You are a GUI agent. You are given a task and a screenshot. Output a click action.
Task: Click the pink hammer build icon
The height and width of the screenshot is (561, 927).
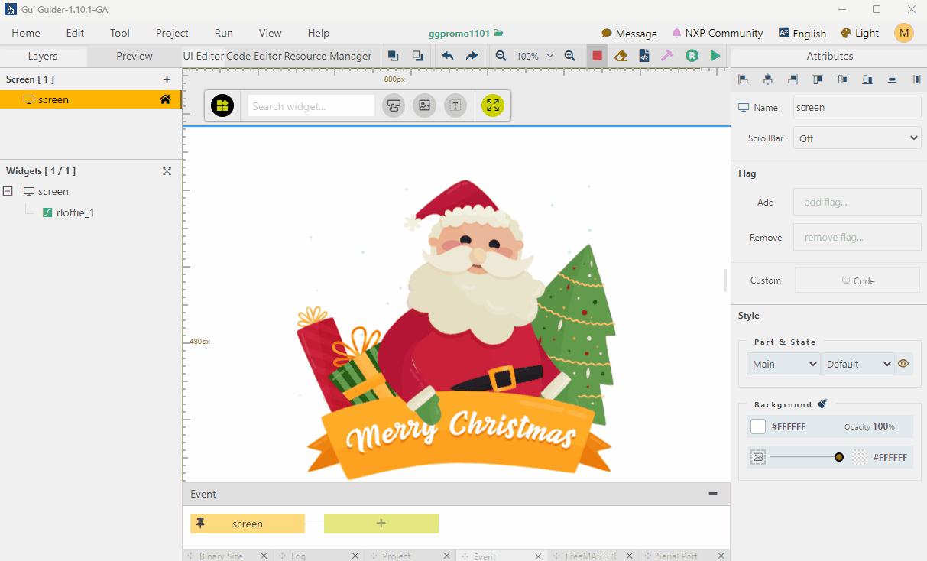[x=667, y=56]
